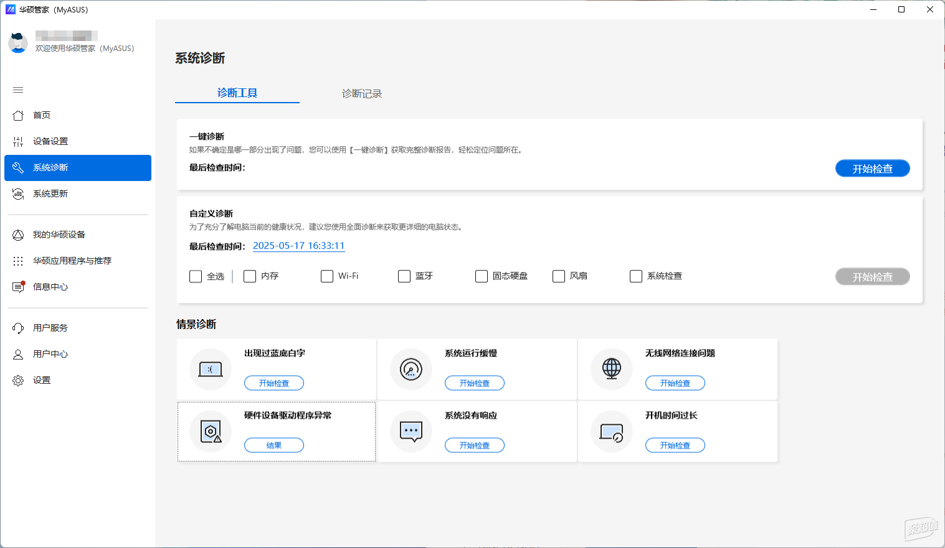Viewport: 945px width, 548px height.
Task: Click 开始检查 under 无线网络连接问题
Action: click(675, 383)
